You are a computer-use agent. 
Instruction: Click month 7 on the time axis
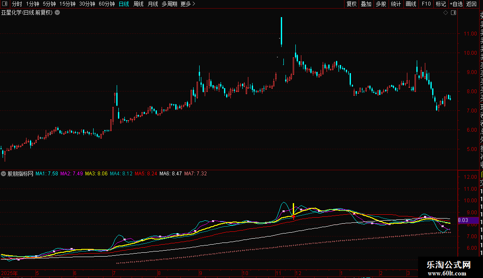[114, 273]
